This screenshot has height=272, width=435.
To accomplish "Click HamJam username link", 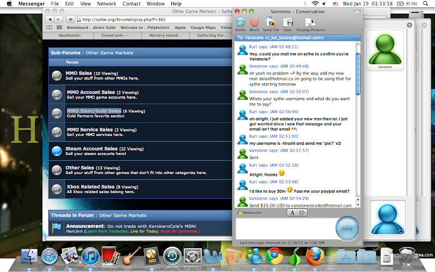I will 74,231.
